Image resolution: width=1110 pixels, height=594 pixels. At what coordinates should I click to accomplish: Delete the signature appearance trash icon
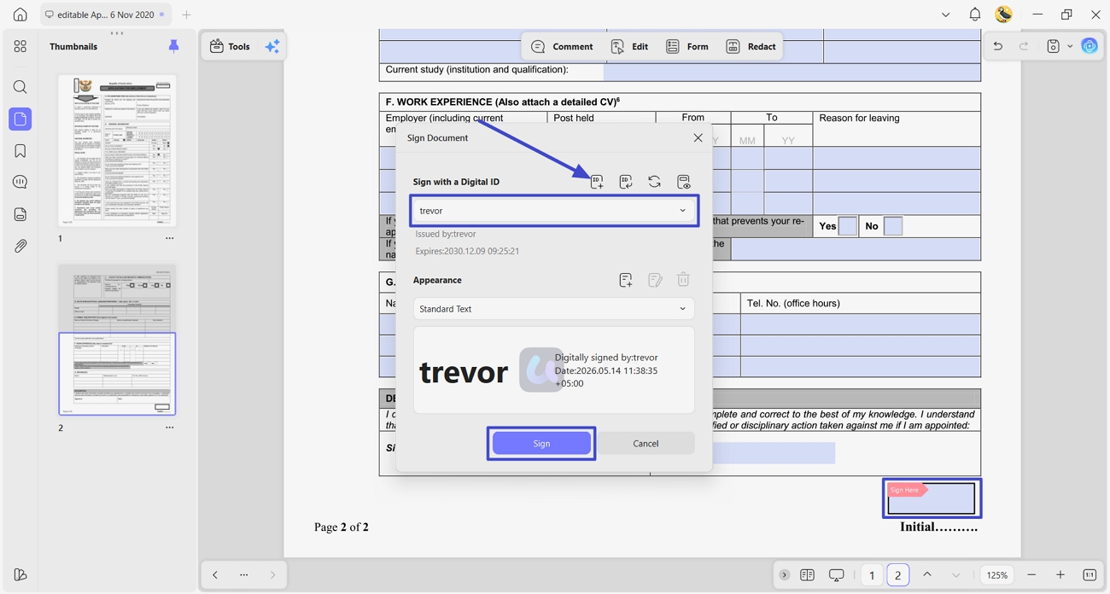tap(683, 280)
